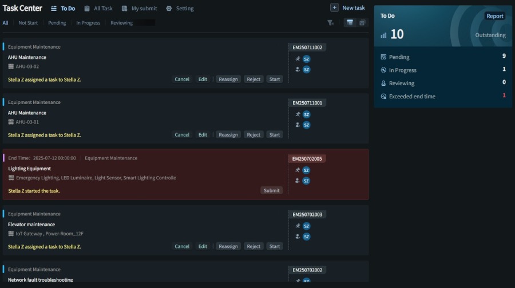This screenshot has height=288, width=515.
Task: Click assigner SZ avatar on EM250702003
Action: pyautogui.click(x=307, y=226)
